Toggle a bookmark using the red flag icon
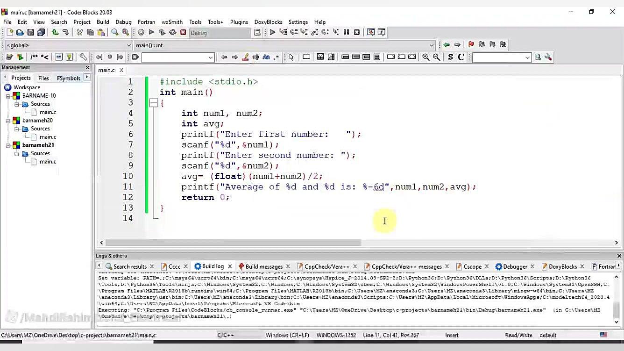The height and width of the screenshot is (351, 624). 471,44
